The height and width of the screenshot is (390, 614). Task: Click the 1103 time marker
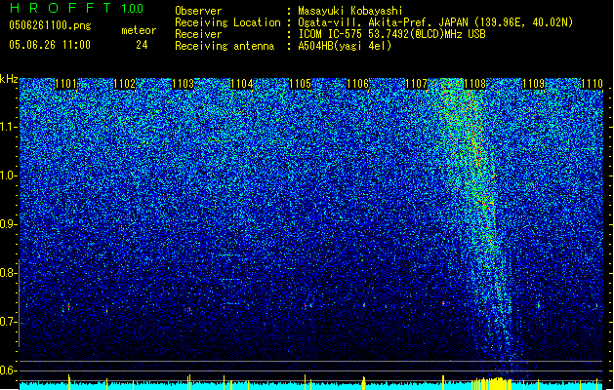pyautogui.click(x=183, y=84)
